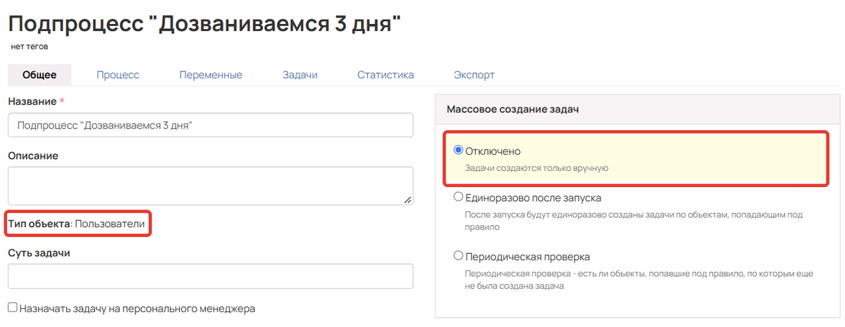Click the Название input field
The height and width of the screenshot is (327, 845).
(x=211, y=124)
